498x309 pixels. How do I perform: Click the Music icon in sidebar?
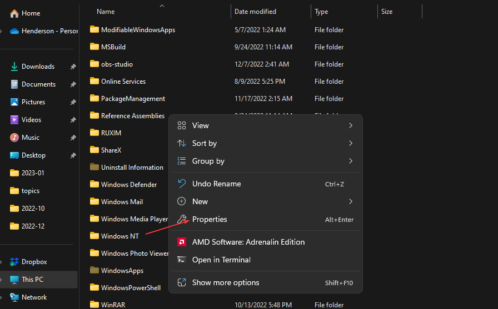(x=14, y=138)
